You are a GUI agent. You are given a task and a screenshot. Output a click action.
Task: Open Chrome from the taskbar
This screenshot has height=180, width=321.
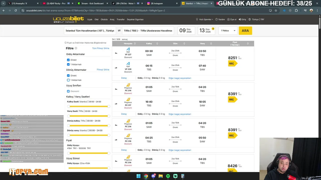[x=146, y=176]
